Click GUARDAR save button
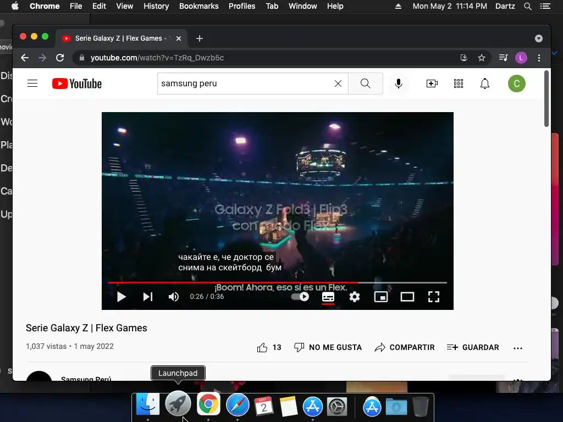The height and width of the screenshot is (422, 563). (473, 347)
